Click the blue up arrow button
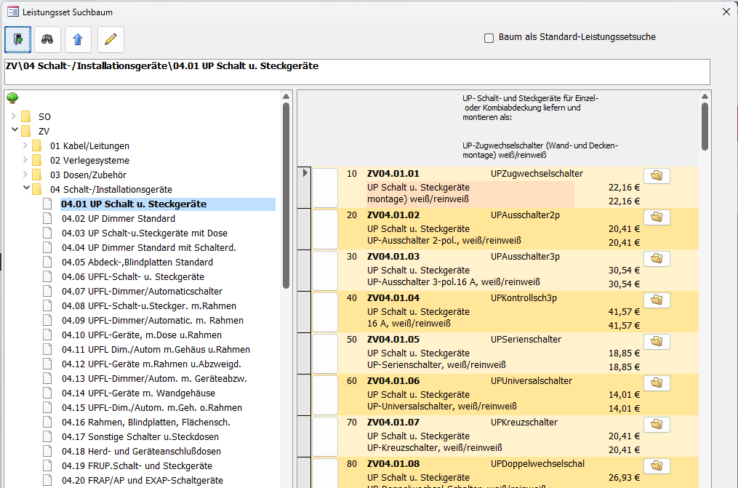 (x=78, y=40)
